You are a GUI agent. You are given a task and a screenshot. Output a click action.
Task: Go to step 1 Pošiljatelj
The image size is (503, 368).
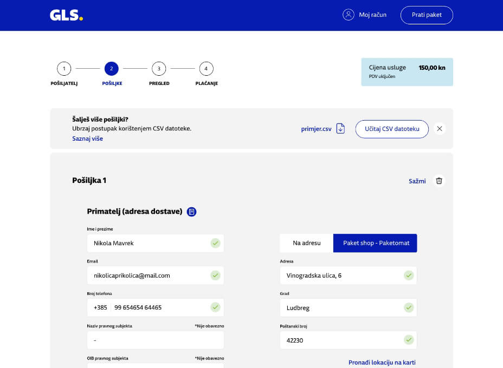pyautogui.click(x=64, y=69)
